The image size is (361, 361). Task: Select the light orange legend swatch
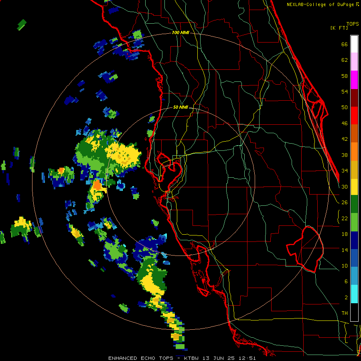(x=354, y=152)
